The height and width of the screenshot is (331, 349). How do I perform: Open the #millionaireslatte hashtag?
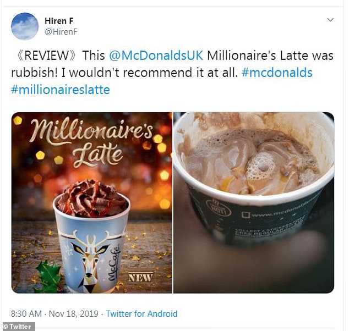(x=61, y=90)
